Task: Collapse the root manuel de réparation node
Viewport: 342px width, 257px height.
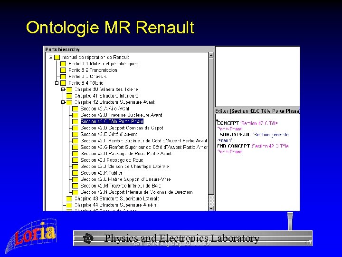Action: [x=50, y=57]
